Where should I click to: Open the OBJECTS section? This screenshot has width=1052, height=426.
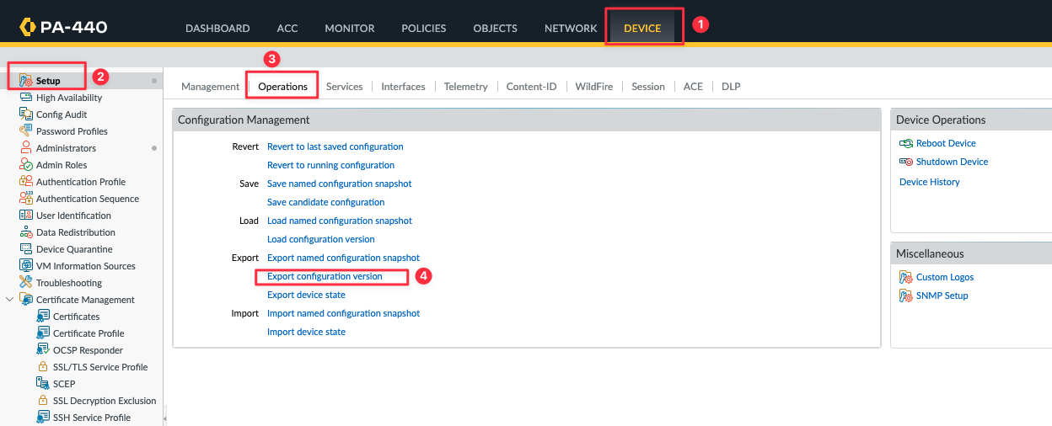(496, 28)
